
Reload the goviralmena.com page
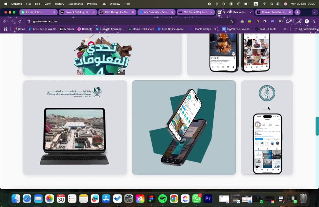(x=20, y=21)
